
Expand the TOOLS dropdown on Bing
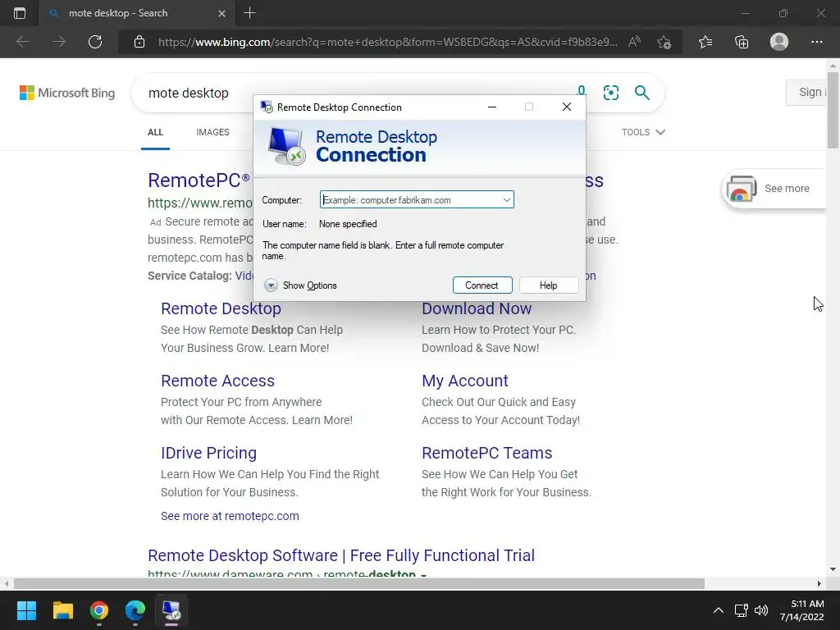pos(643,132)
